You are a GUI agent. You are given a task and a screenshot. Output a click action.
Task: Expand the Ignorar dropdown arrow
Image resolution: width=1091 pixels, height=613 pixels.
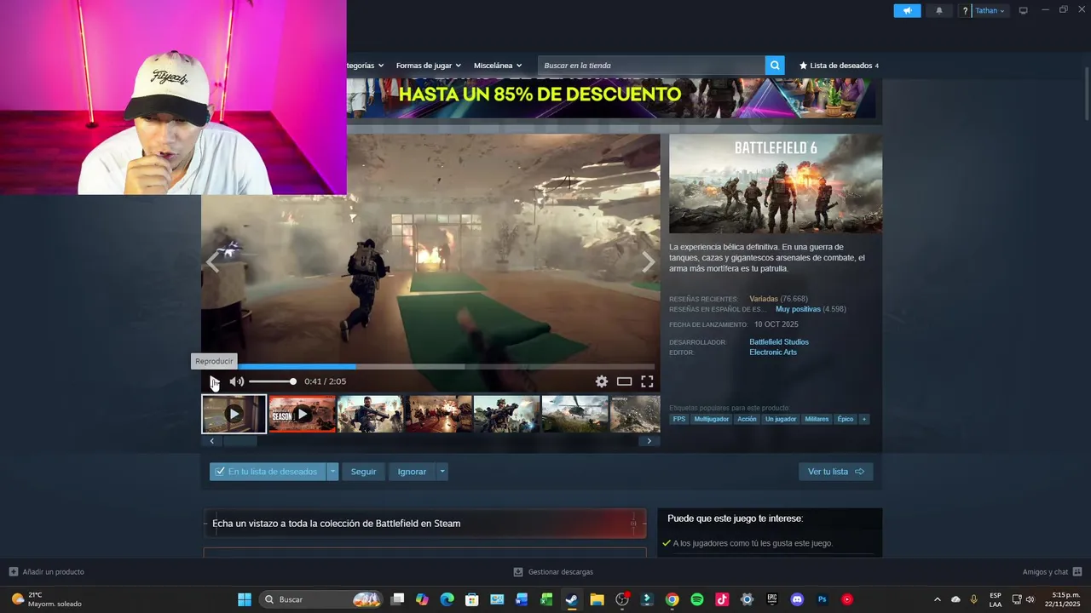pyautogui.click(x=442, y=472)
